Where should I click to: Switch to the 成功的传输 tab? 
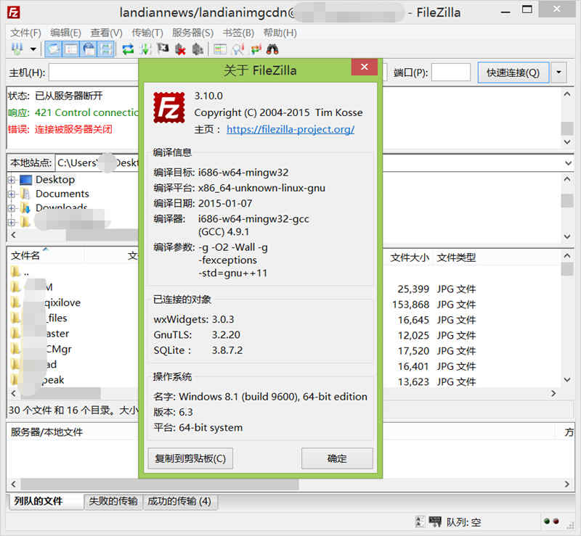[x=179, y=501]
